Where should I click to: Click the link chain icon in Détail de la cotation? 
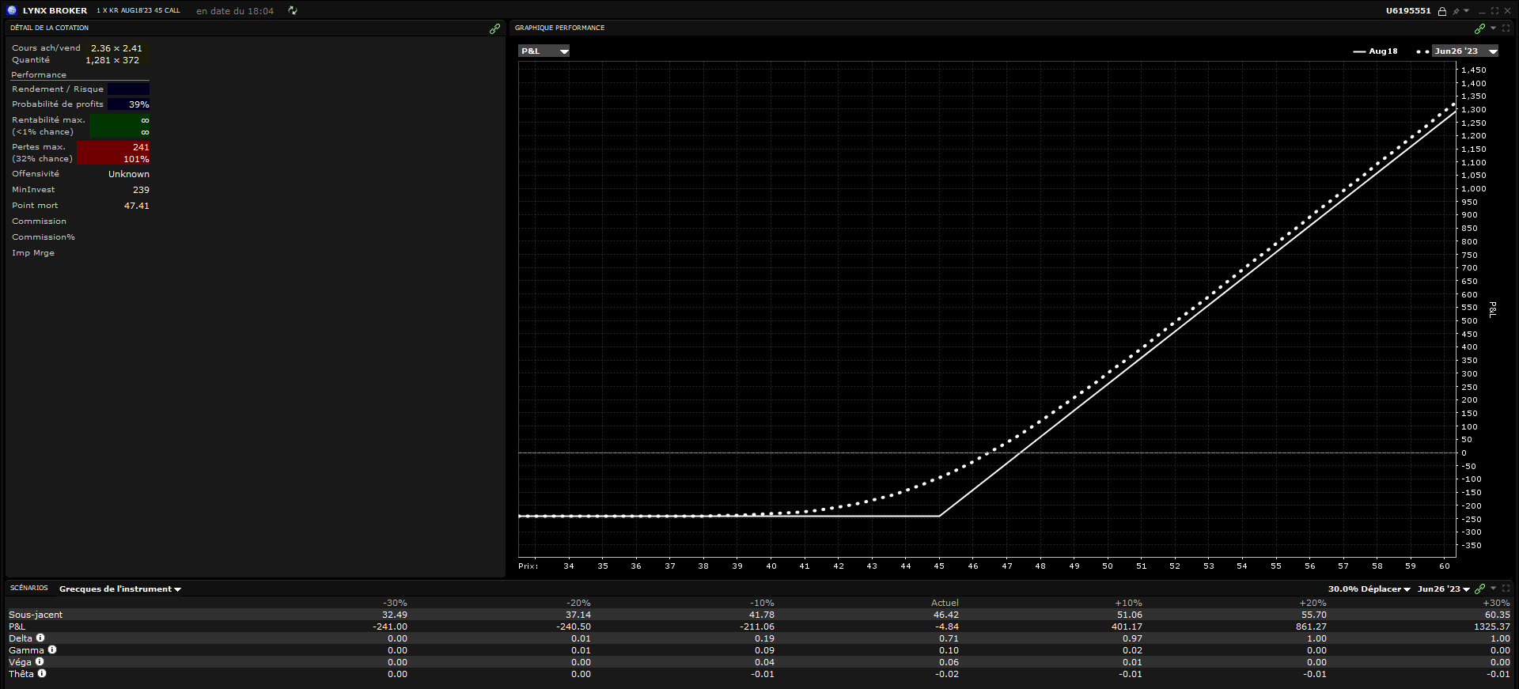point(494,28)
